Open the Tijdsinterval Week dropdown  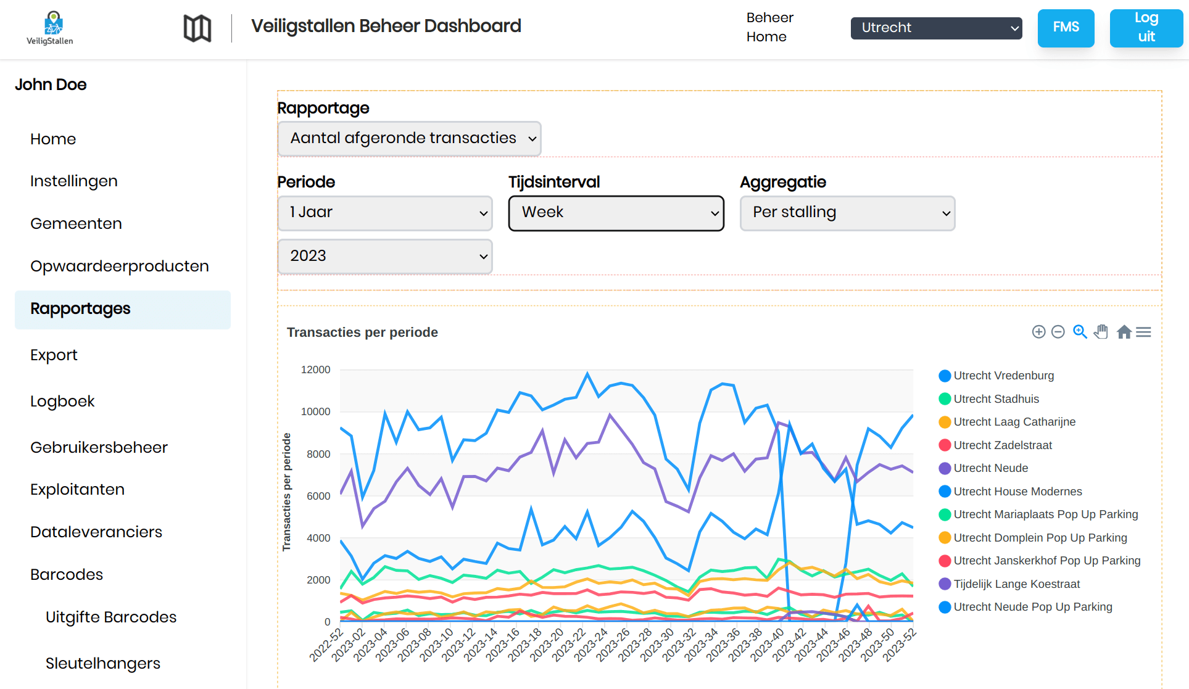616,213
